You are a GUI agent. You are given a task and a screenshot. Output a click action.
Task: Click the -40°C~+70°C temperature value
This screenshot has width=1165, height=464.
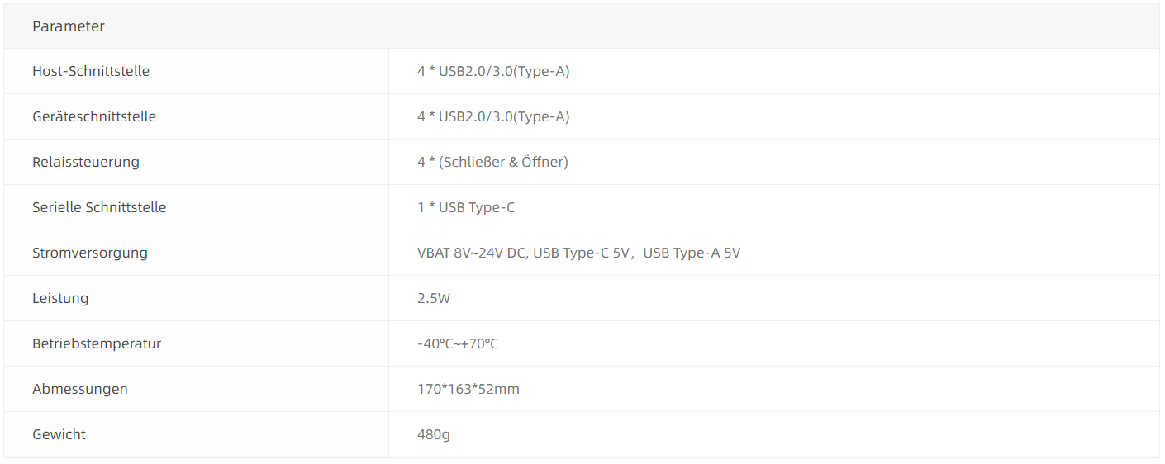pyautogui.click(x=458, y=343)
